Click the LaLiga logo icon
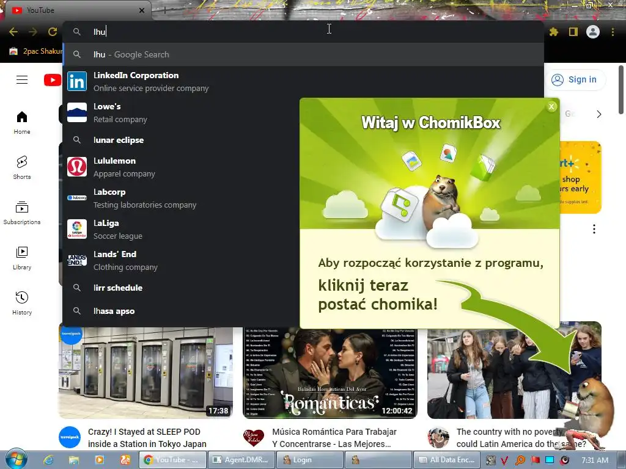Viewport: 626px width, 469px height. [77, 229]
